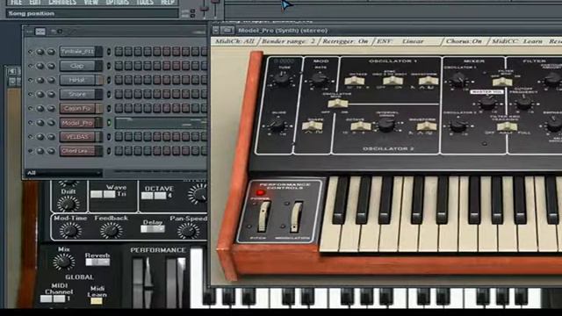Viewport: 562px width, 316px height.
Task: Change the Chorus: On setting
Action: (x=464, y=41)
